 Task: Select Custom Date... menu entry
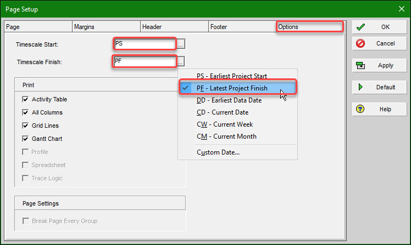click(x=218, y=152)
